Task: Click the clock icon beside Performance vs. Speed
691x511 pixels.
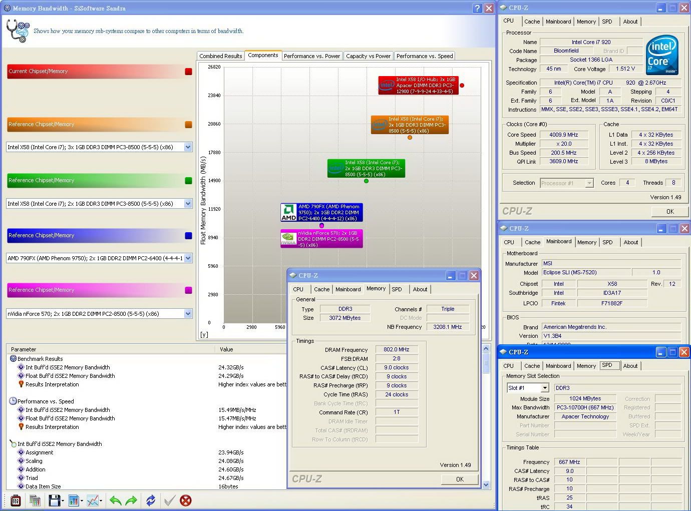Action: (13, 401)
